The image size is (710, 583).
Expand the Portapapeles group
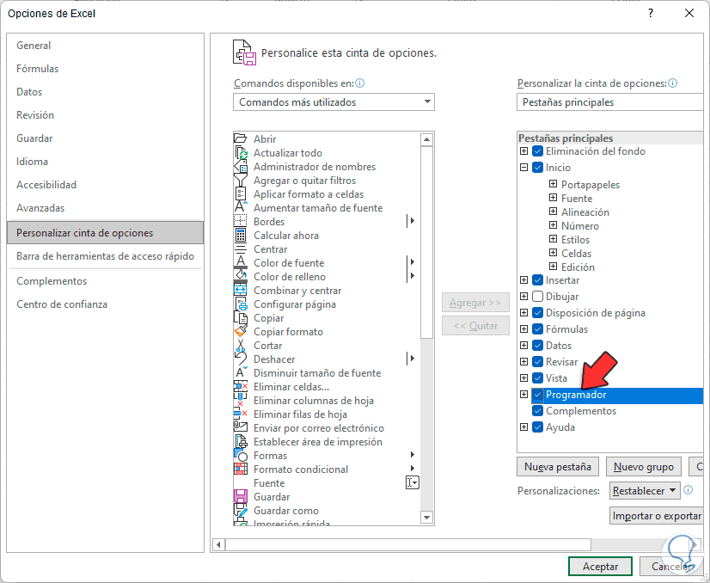click(x=553, y=184)
